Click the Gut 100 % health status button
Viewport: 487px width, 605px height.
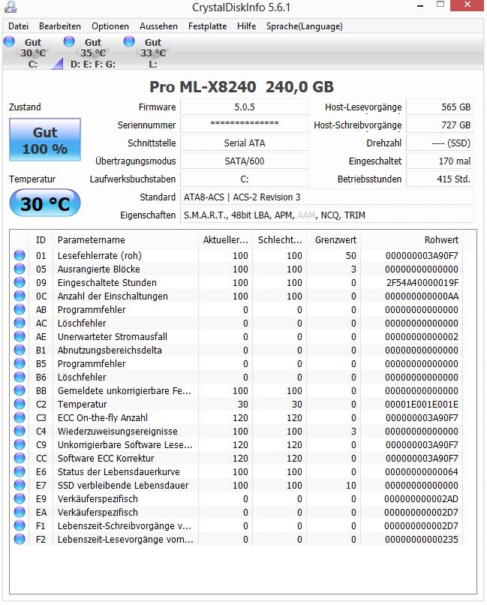coord(45,140)
